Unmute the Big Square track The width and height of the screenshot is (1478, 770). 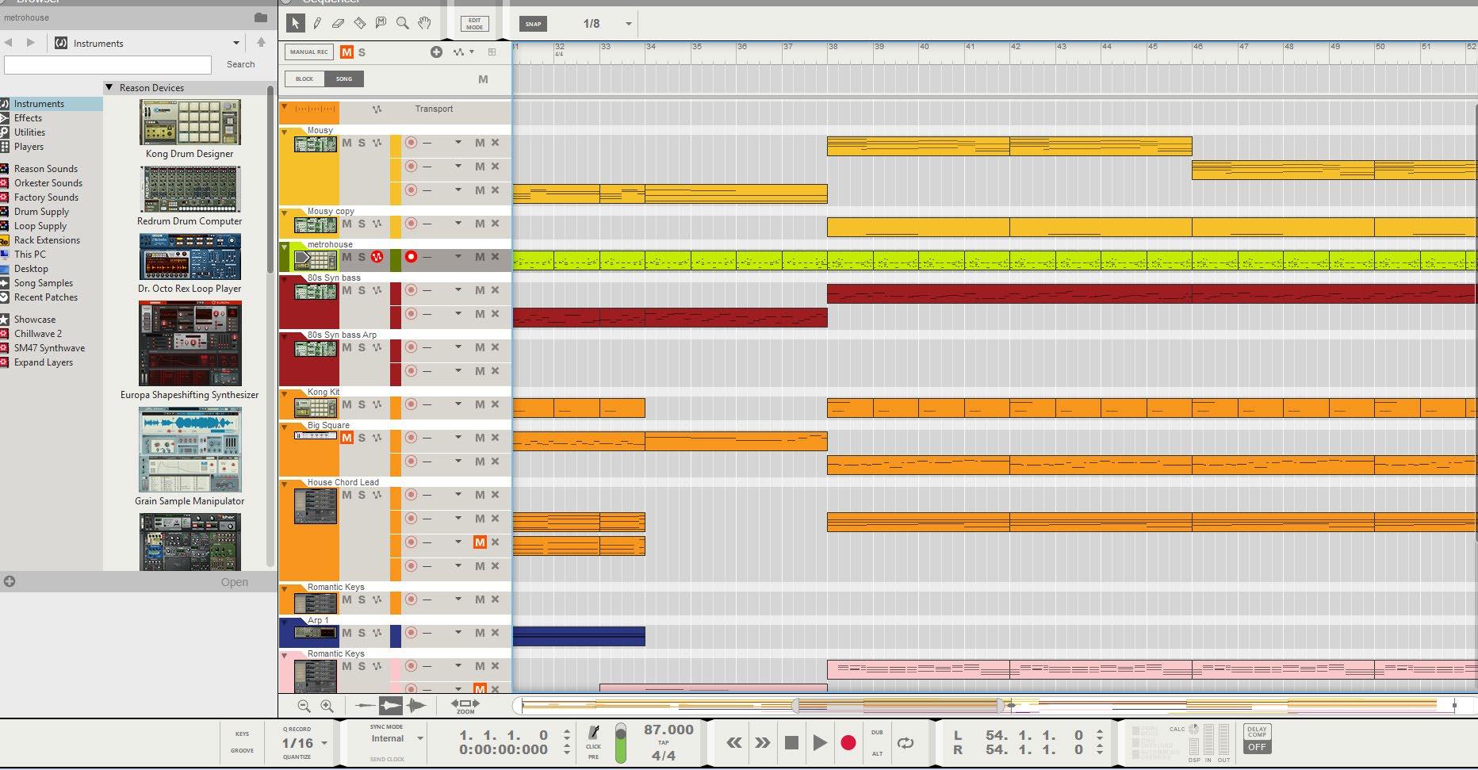click(347, 438)
